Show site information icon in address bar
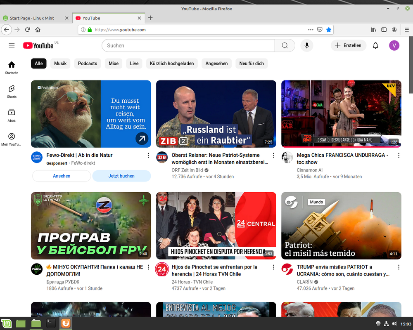 point(83,30)
